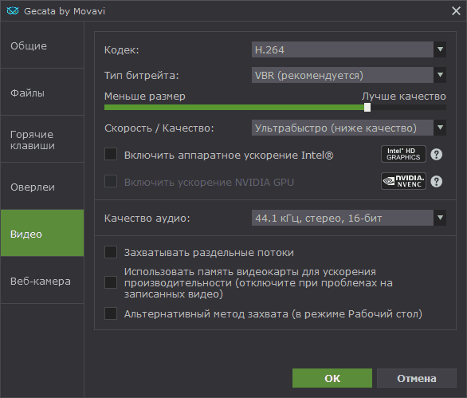The height and width of the screenshot is (398, 467).
Task: Click the Включить ускорение NVIDIA GPU label
Action: click(x=209, y=182)
